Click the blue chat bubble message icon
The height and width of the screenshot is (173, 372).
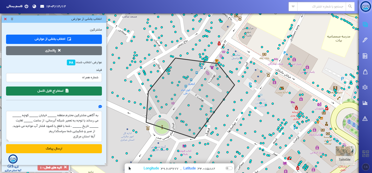click(x=100, y=107)
